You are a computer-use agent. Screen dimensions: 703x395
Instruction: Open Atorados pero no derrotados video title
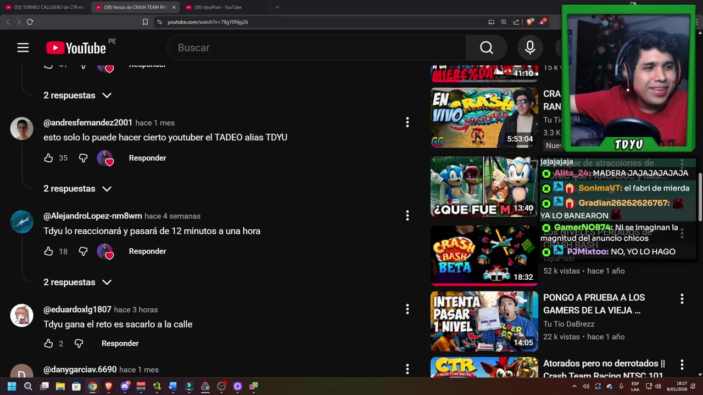(604, 370)
